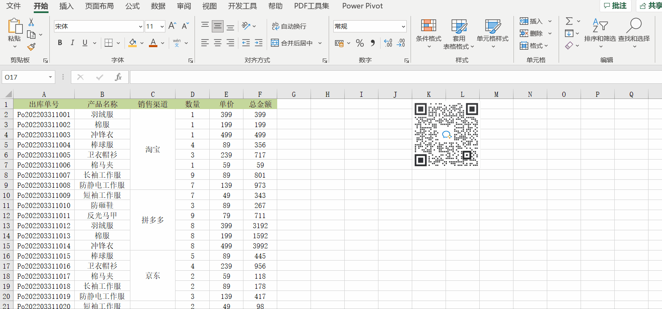Image resolution: width=662 pixels, height=309 pixels.
Task: Open 格式 cell format dropdown
Action: coord(534,45)
